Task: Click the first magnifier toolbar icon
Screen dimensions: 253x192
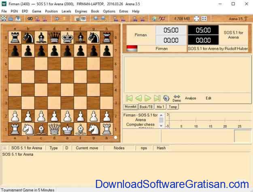Action: tap(96, 19)
